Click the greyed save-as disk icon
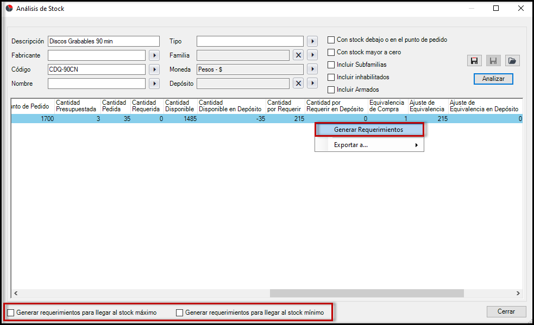This screenshot has width=534, height=325. [493, 61]
